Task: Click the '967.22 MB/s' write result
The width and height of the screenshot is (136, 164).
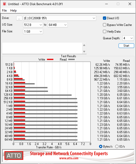Action: (102, 80)
